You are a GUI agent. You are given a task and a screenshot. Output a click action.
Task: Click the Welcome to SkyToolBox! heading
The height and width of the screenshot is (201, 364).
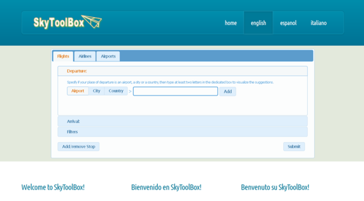click(53, 187)
